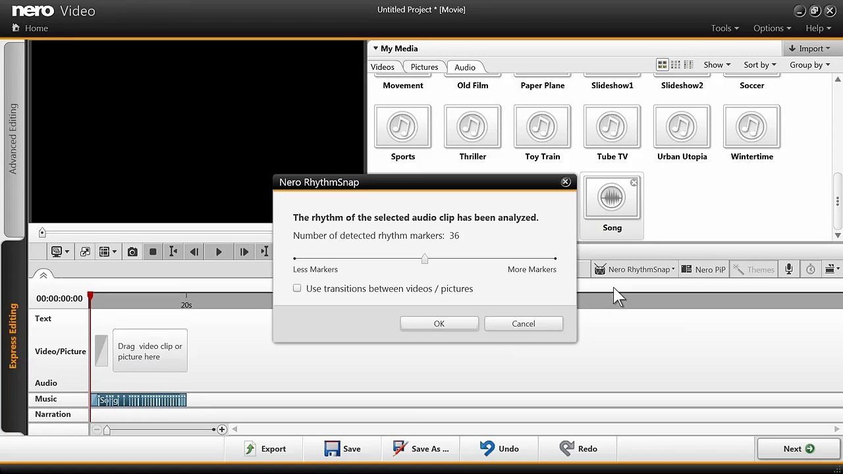
Task: Open the Sort by dropdown
Action: pos(759,65)
